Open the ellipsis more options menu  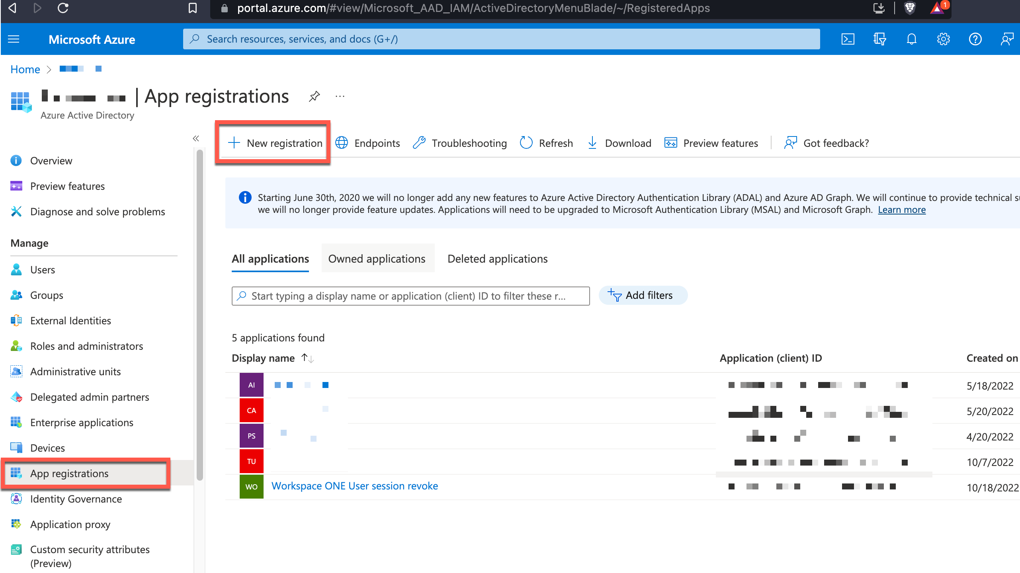340,96
